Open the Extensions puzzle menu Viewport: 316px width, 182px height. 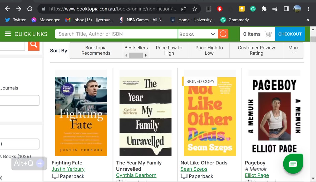tap(264, 9)
